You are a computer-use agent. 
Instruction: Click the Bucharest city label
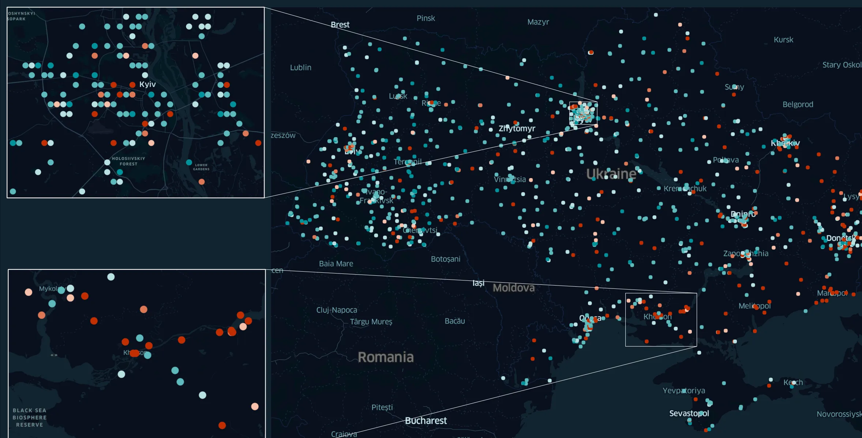(426, 420)
